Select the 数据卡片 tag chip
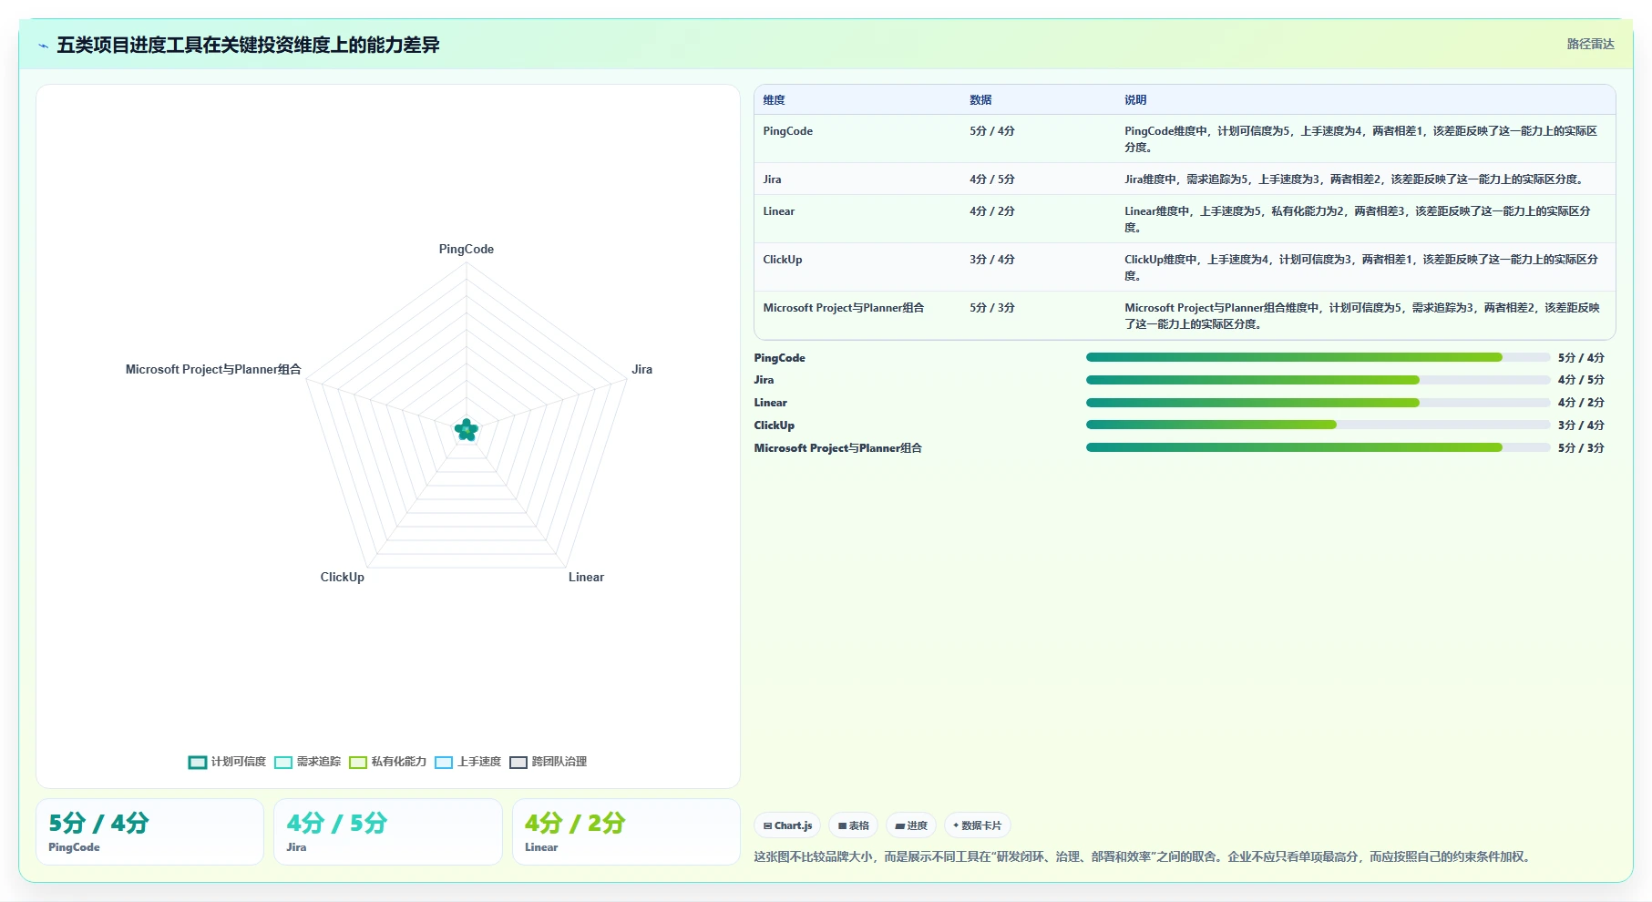This screenshot has width=1652, height=902. click(977, 825)
